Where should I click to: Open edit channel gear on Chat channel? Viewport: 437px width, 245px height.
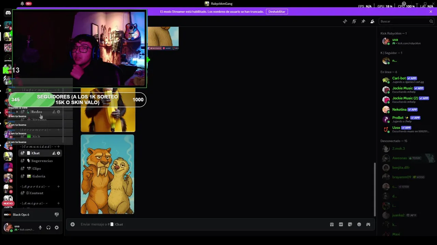(58, 153)
